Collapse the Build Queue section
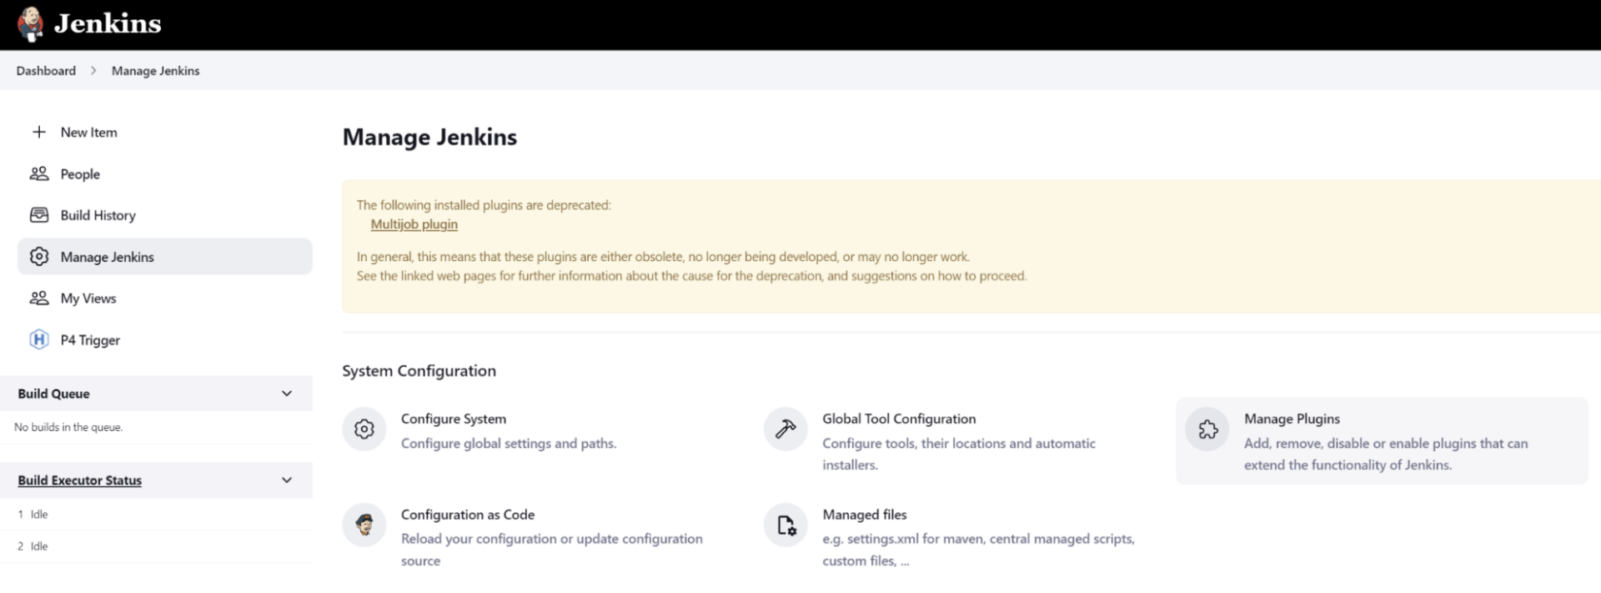Image resolution: width=1601 pixels, height=593 pixels. tap(287, 393)
